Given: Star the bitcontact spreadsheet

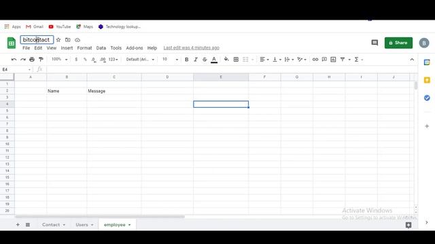Looking at the screenshot, I should (58, 40).
